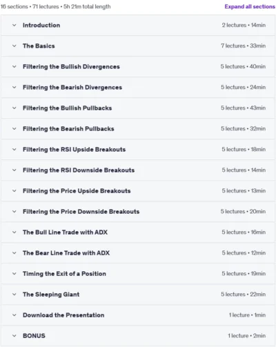Screen dimensions: 276x347
Task: Click chevron beside Filtering the Bearish Divergences
Action: (14, 87)
